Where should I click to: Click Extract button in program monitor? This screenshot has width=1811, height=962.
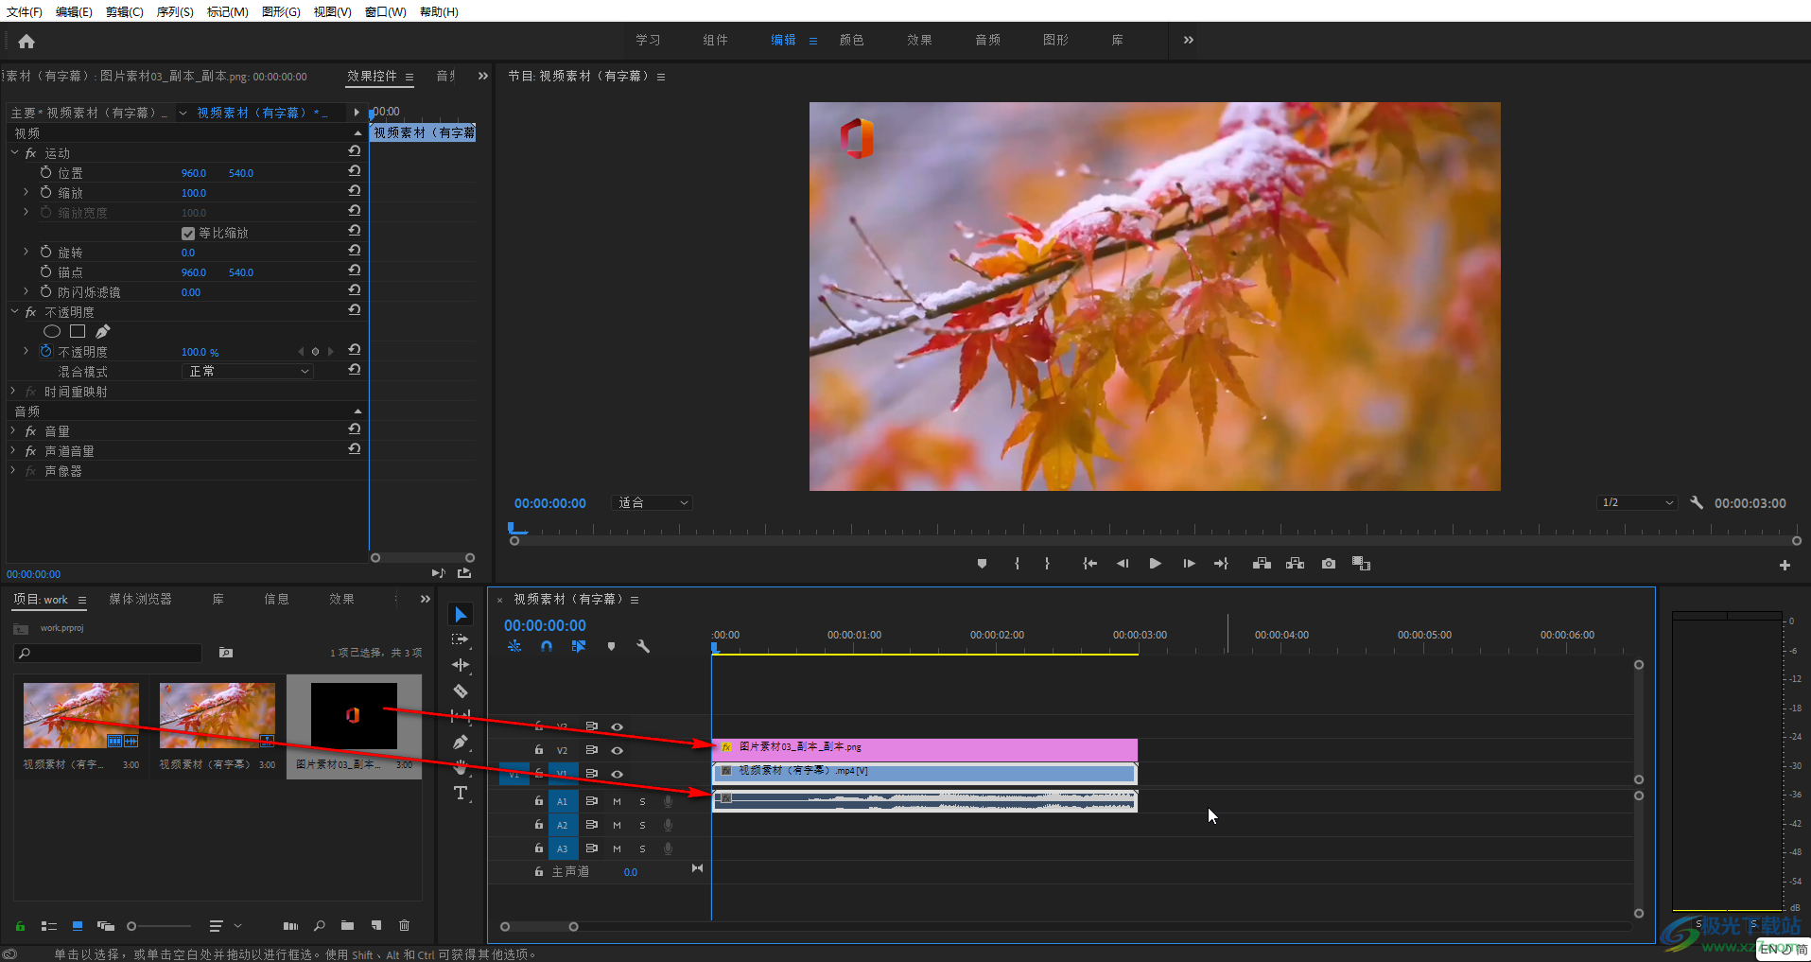[1295, 563]
